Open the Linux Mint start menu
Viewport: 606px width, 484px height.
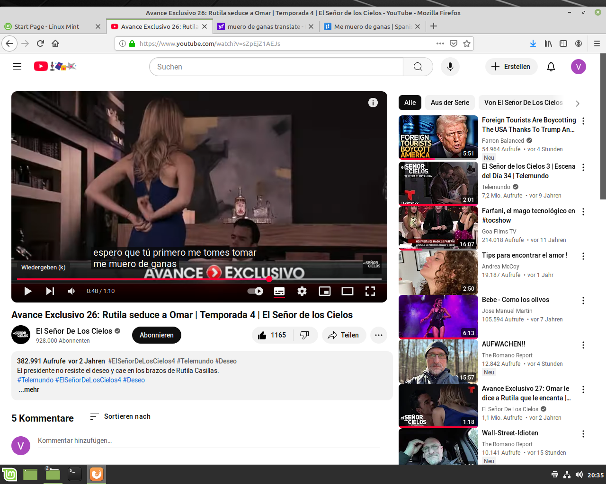(9, 474)
